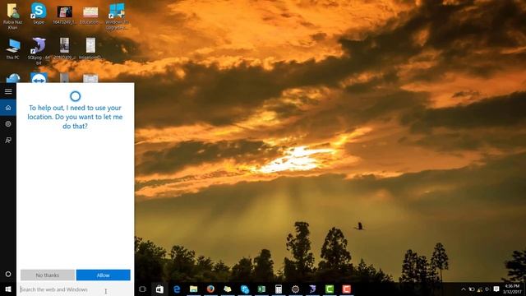Select the 16473249 image file on desktop
This screenshot has width=526, height=296.
coord(64,15)
